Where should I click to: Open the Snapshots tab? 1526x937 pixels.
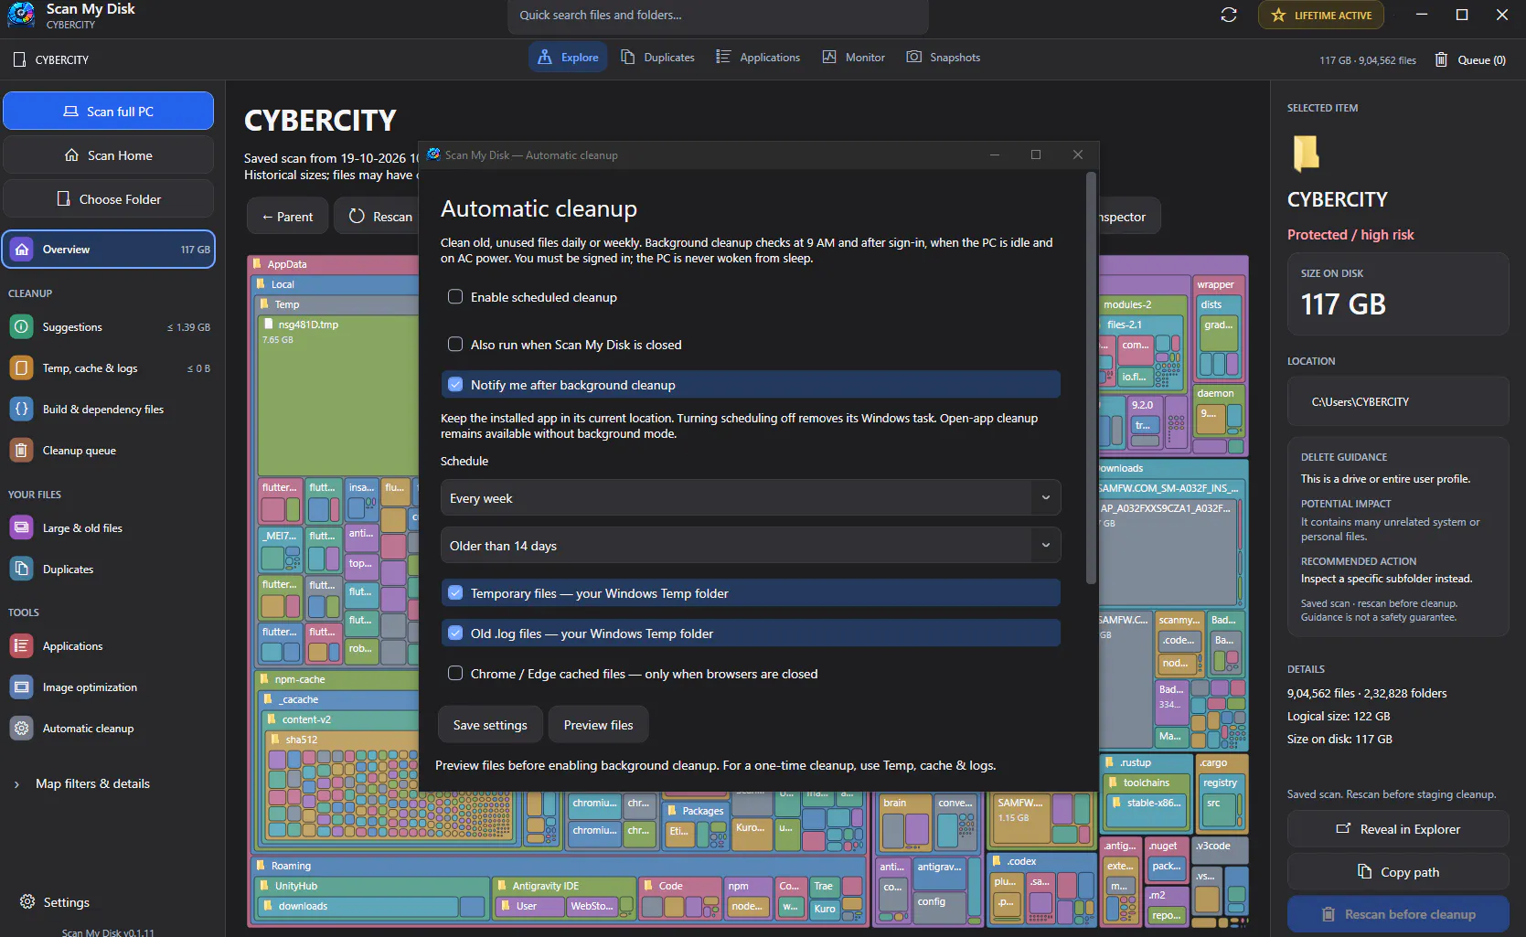(944, 57)
